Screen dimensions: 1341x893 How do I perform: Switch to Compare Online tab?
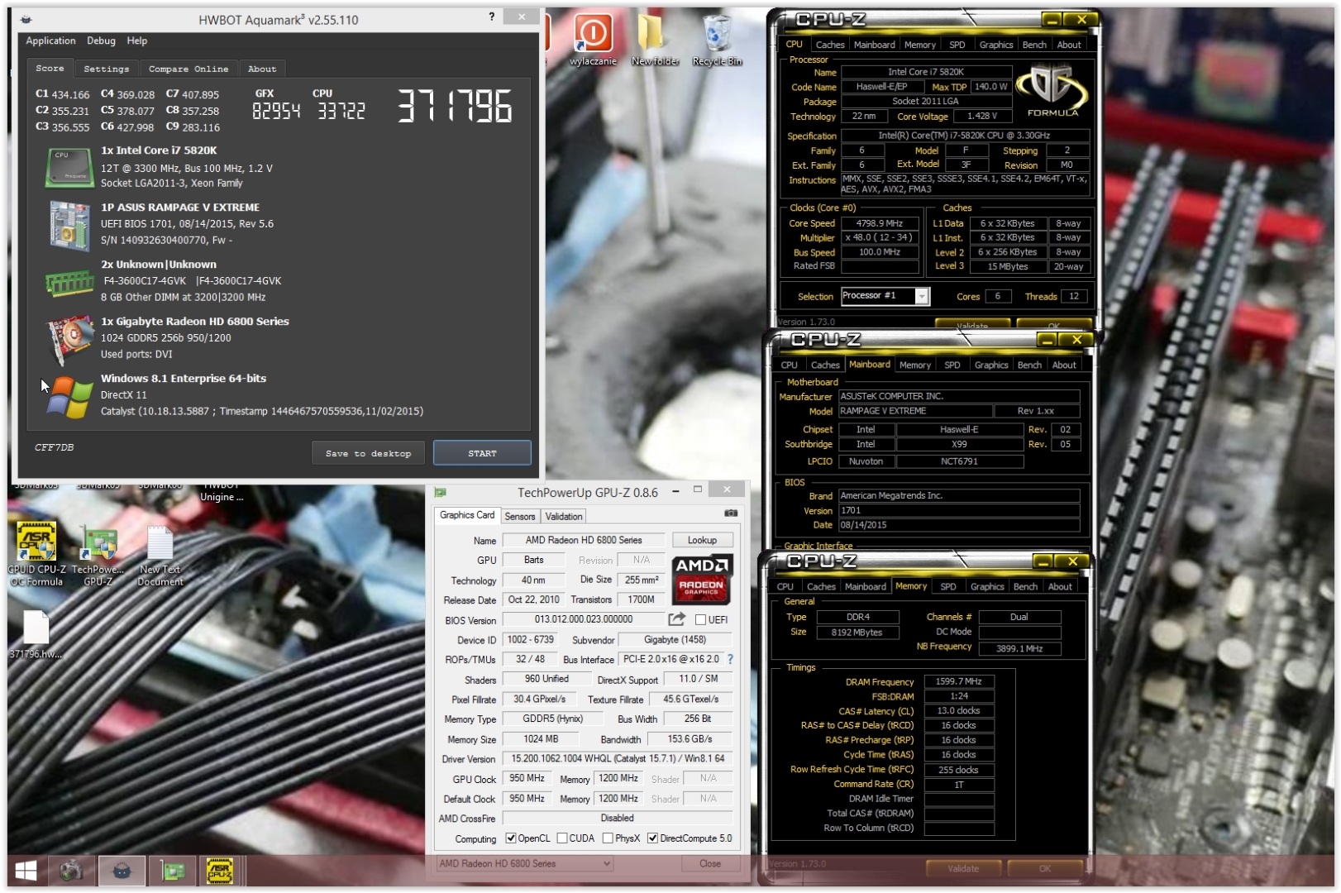189,69
